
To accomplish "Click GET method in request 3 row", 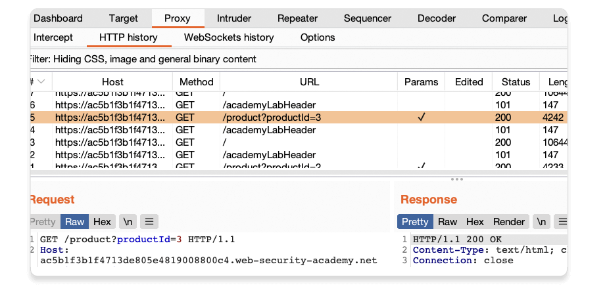I will (x=185, y=142).
